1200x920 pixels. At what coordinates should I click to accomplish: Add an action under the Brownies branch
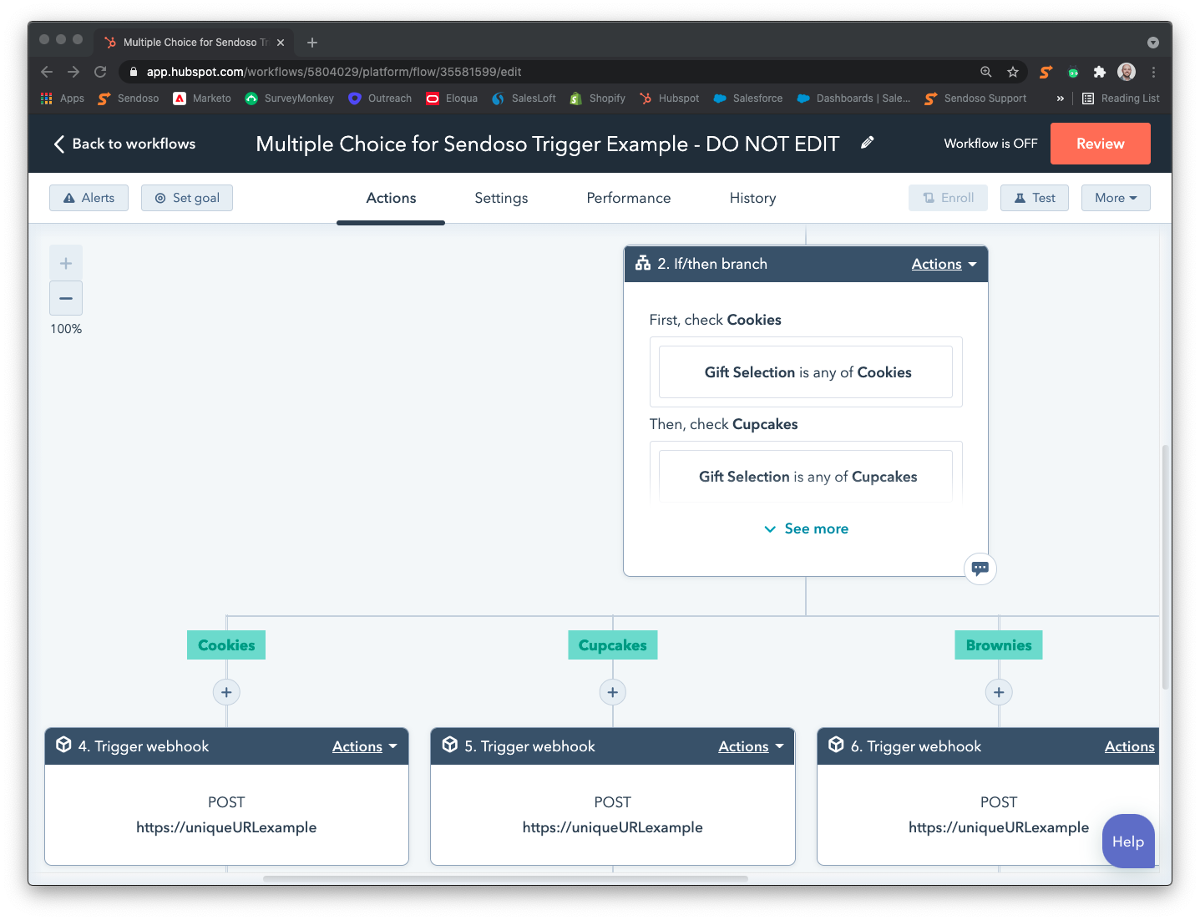tap(999, 692)
